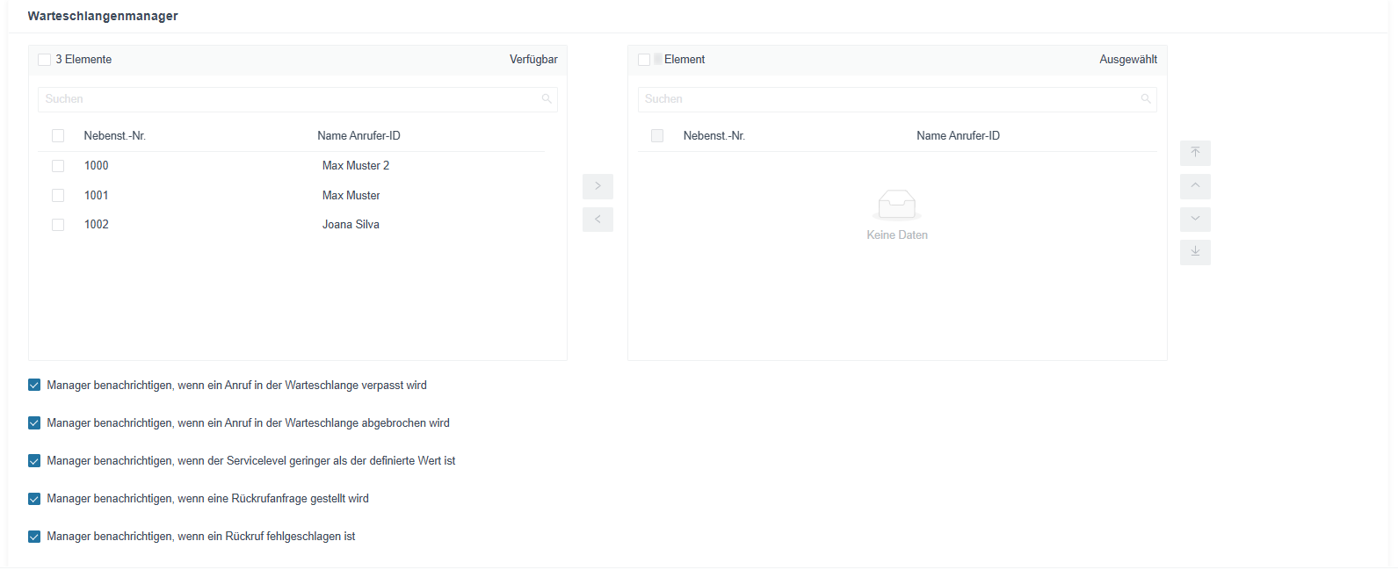Screen dimensions: 1398x570
Task: Click the Keine Daten empty inbox icon
Action: tap(897, 205)
